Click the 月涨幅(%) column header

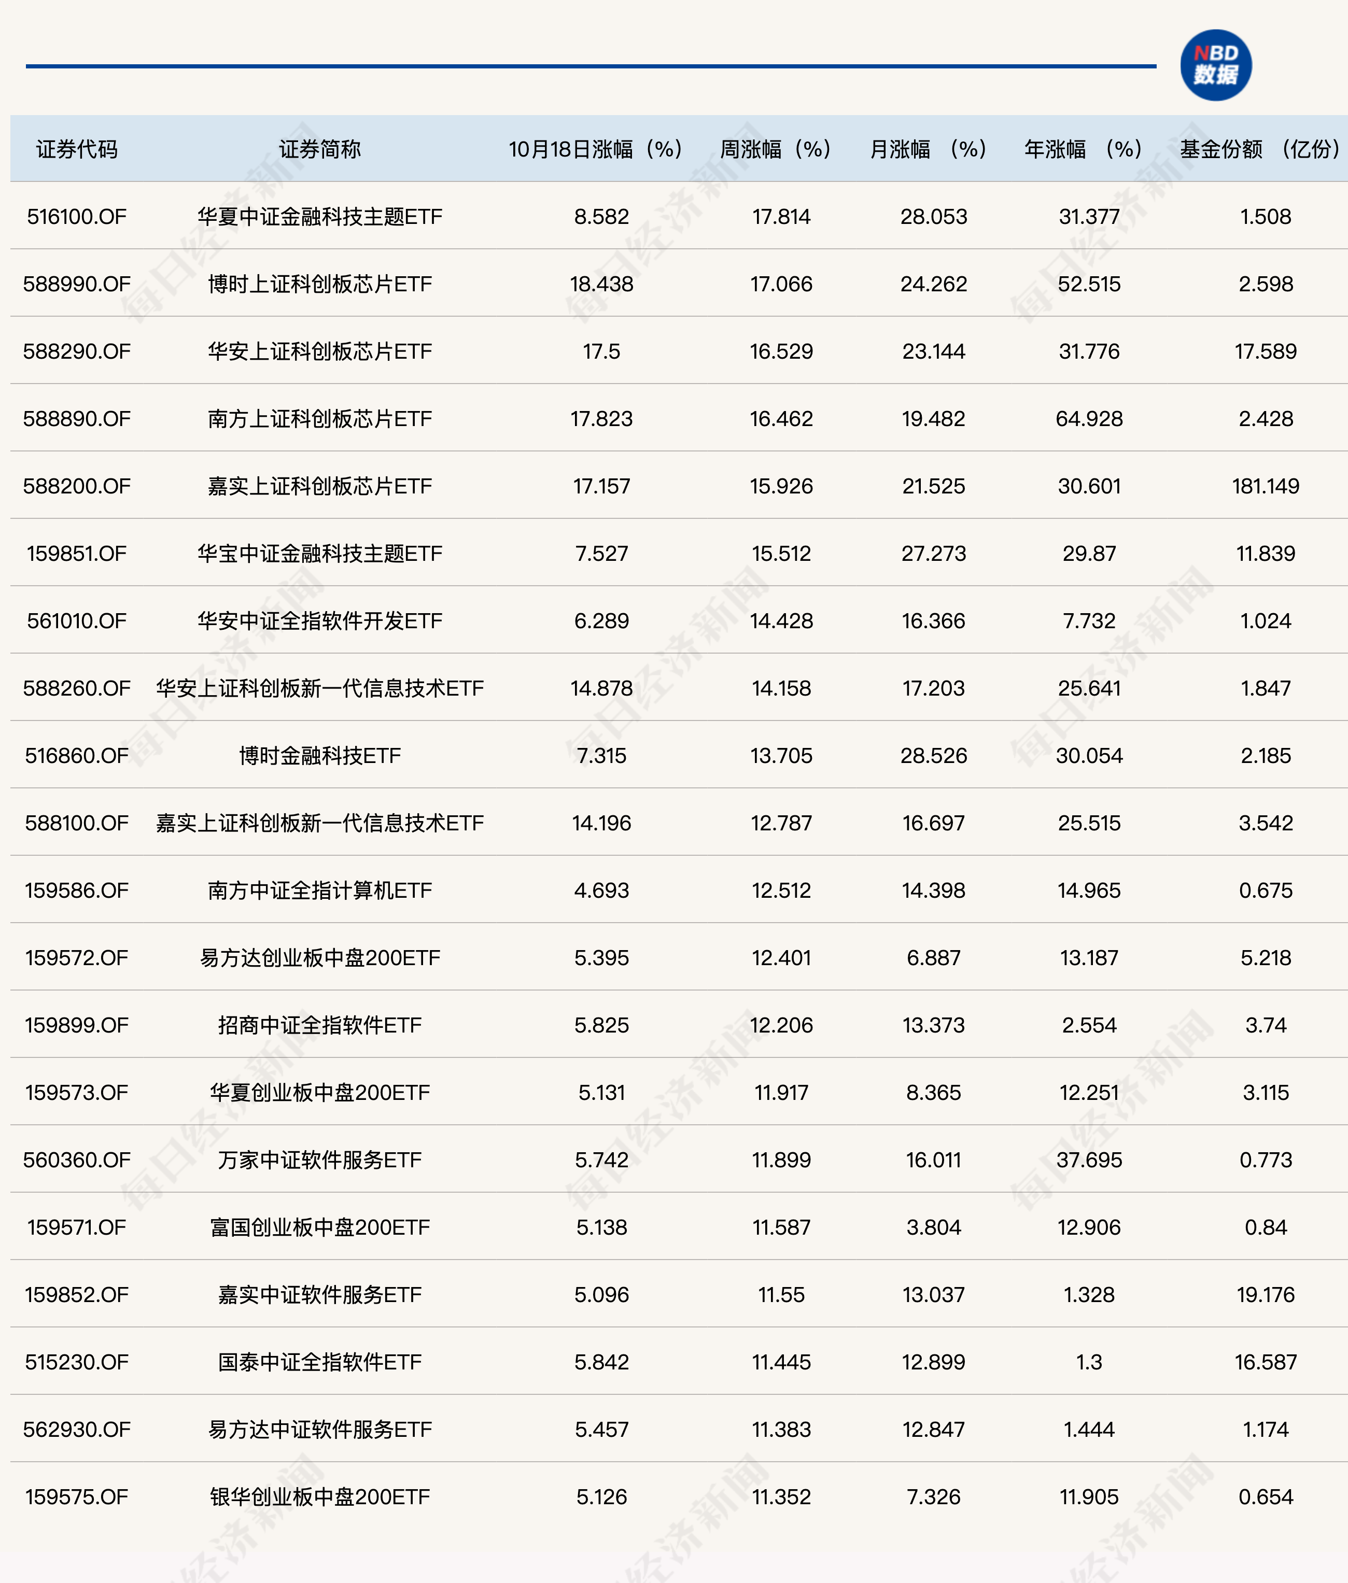(929, 149)
